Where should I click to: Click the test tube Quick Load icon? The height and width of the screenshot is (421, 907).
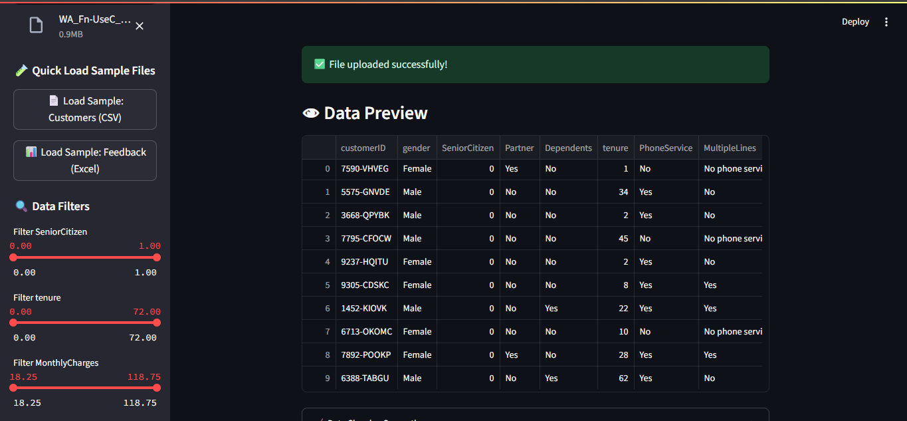click(x=21, y=70)
